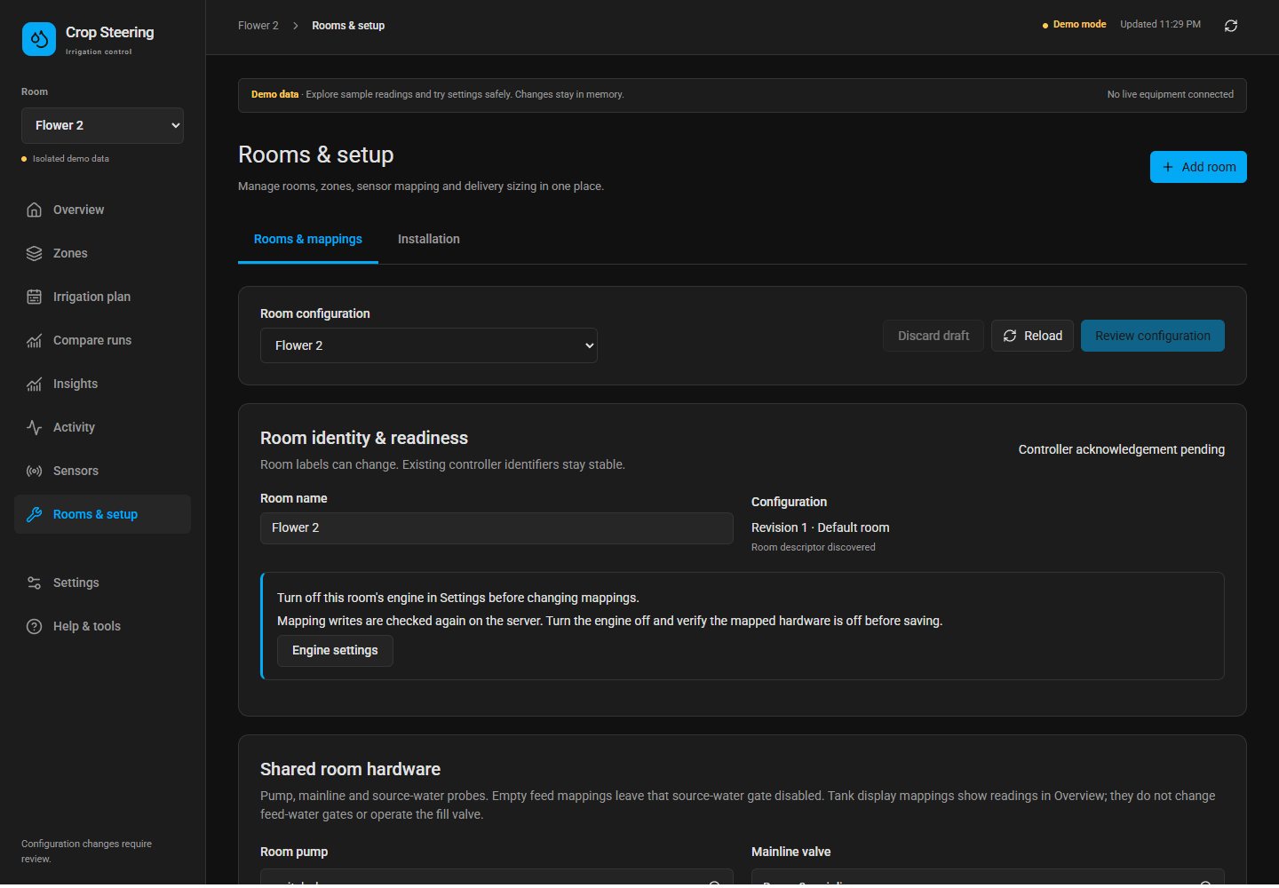Viewport: 1279px width, 888px height.
Task: Switch to the Installation tab
Action: click(429, 239)
